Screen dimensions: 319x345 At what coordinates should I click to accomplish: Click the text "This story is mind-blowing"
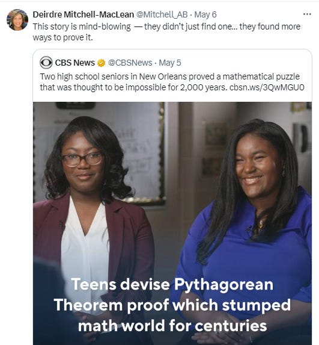tap(82, 26)
